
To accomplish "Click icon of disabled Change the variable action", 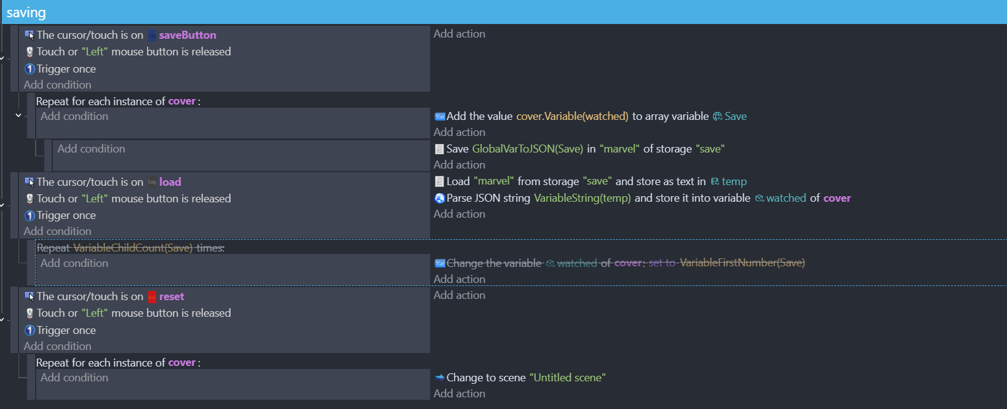I will pos(439,263).
